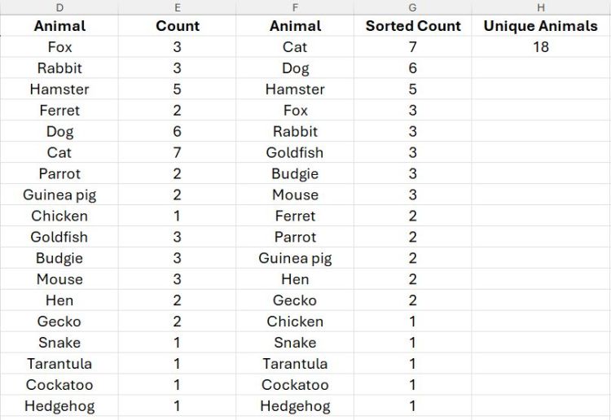Image resolution: width=611 pixels, height=420 pixels.
Task: Click the Gecko cell in sorted column
Action: [295, 300]
